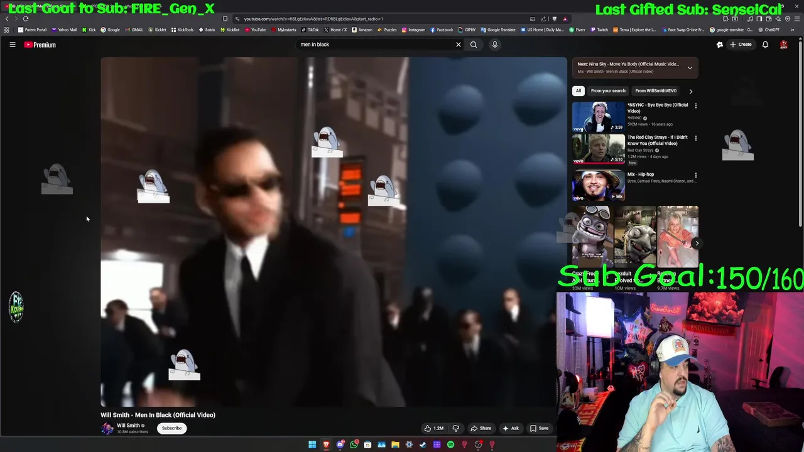Screen dimensions: 804x452
Task: Select the From WillSmithVEVO chip
Action: click(x=656, y=91)
